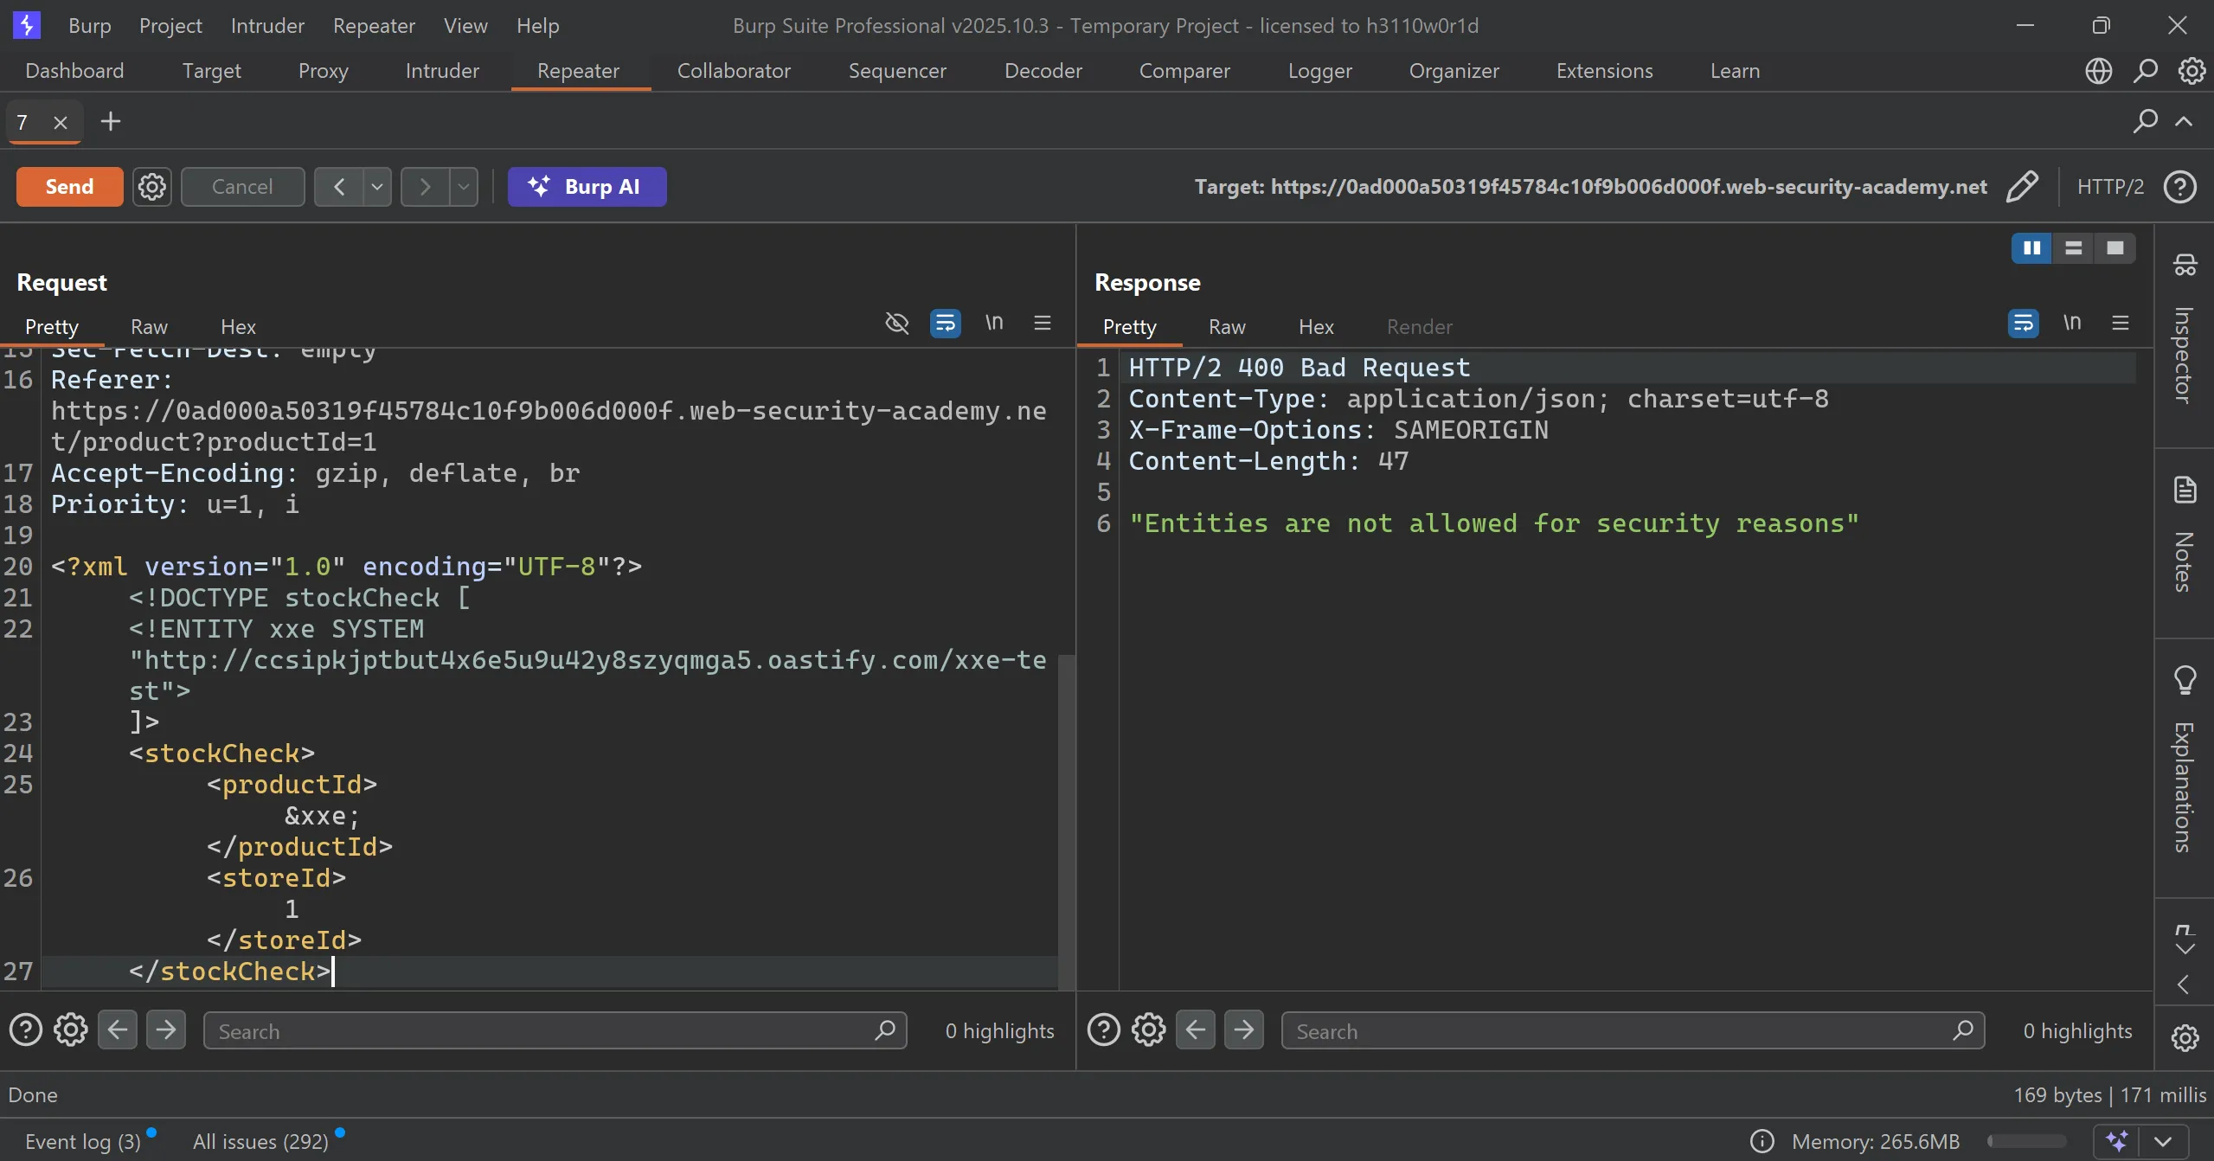Toggle hidden characters eye icon in request

(x=897, y=324)
